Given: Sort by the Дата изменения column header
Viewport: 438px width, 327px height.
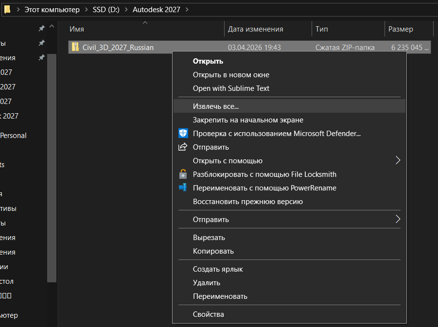Looking at the screenshot, I should coord(255,29).
